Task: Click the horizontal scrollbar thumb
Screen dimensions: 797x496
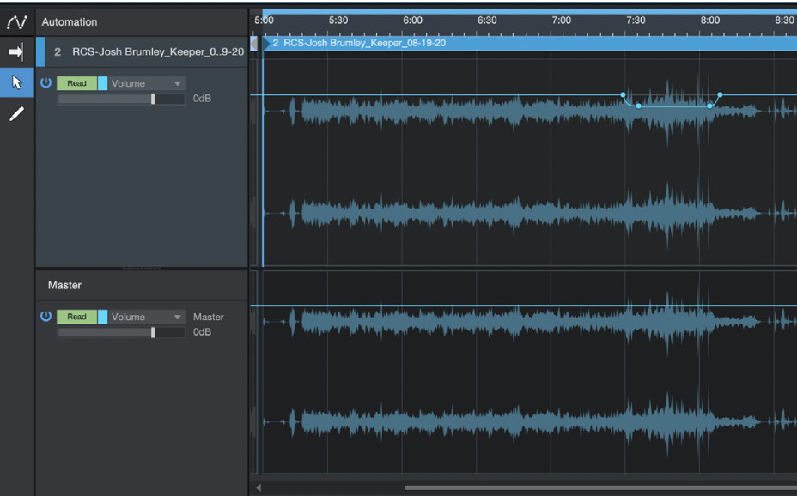Action: [x=601, y=488]
